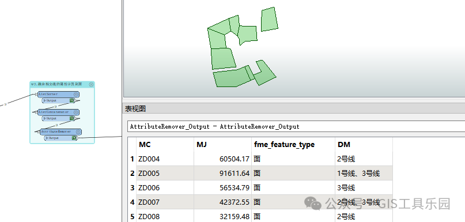
Task: Click the ZD004 cell
Action: [165, 159]
